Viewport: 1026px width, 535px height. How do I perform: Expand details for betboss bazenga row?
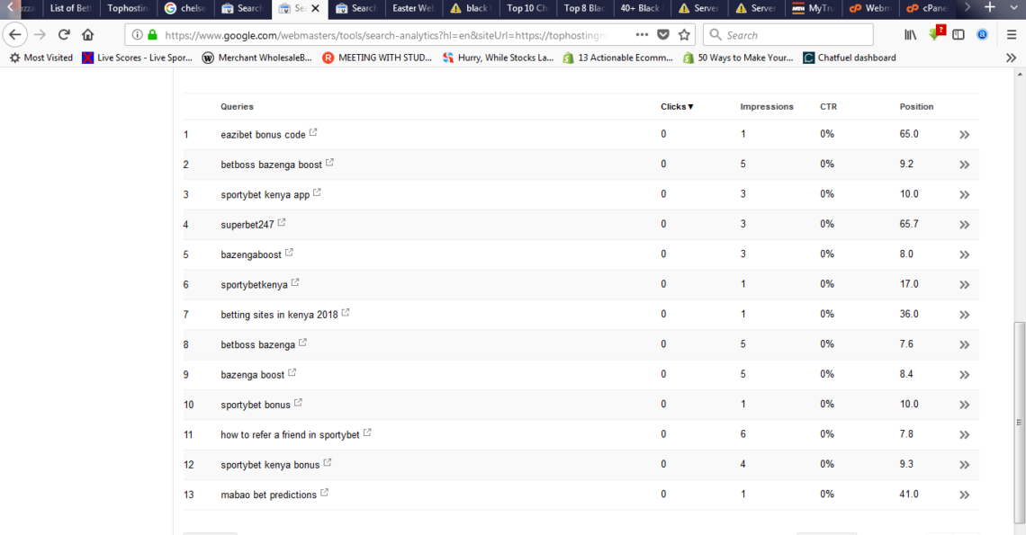965,344
